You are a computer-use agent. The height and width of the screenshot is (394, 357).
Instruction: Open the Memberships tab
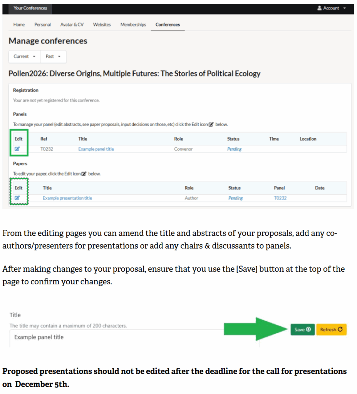click(133, 25)
